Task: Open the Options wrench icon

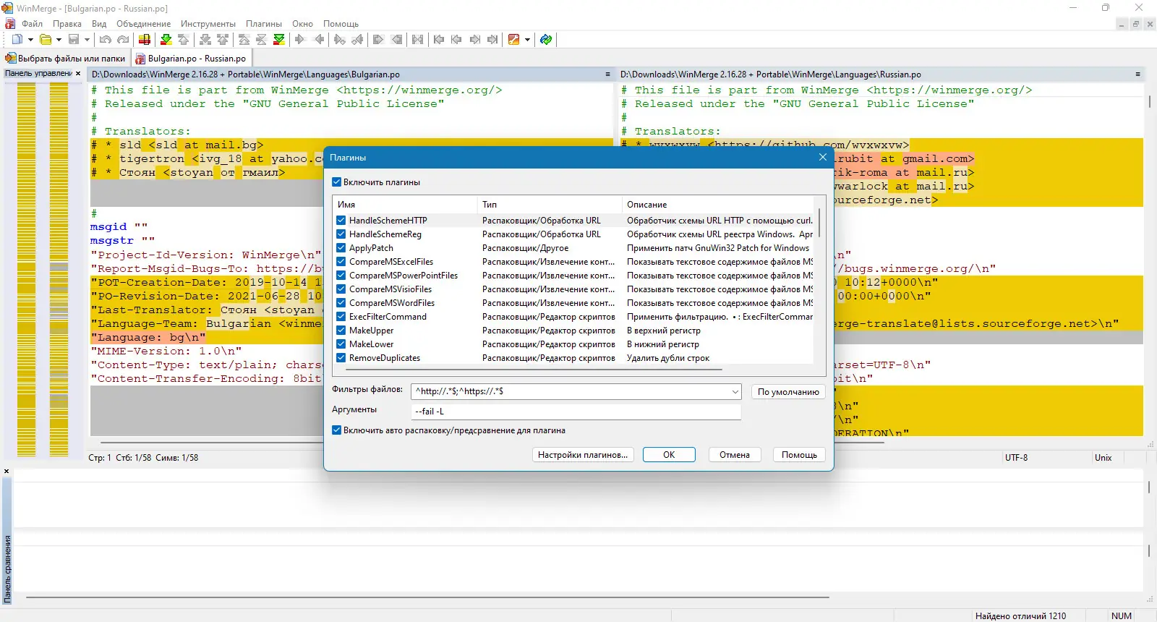Action: (x=514, y=40)
